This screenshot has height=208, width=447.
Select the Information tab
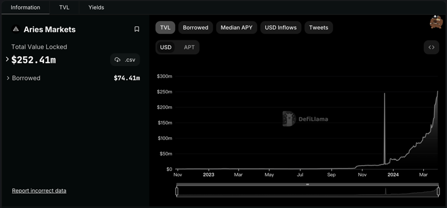pos(25,7)
